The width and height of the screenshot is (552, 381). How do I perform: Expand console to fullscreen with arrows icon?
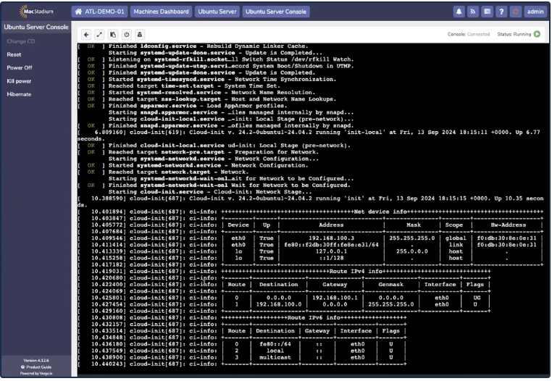click(x=100, y=35)
